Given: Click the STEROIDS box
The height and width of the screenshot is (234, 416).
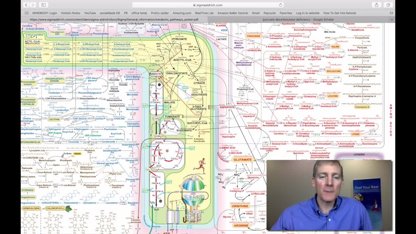Looking at the screenshot, I should [28, 190].
